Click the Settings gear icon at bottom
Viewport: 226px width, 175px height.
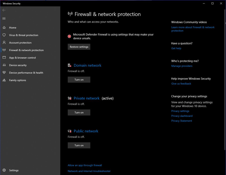(4, 170)
